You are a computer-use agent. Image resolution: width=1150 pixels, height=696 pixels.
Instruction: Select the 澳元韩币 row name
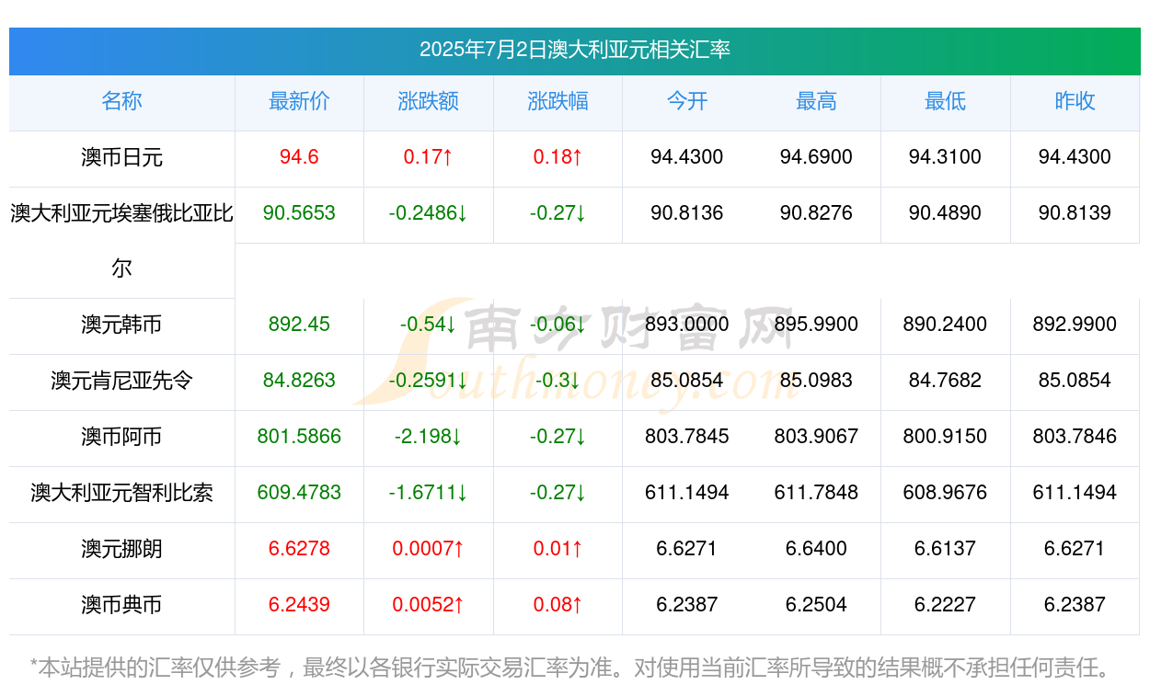[121, 325]
